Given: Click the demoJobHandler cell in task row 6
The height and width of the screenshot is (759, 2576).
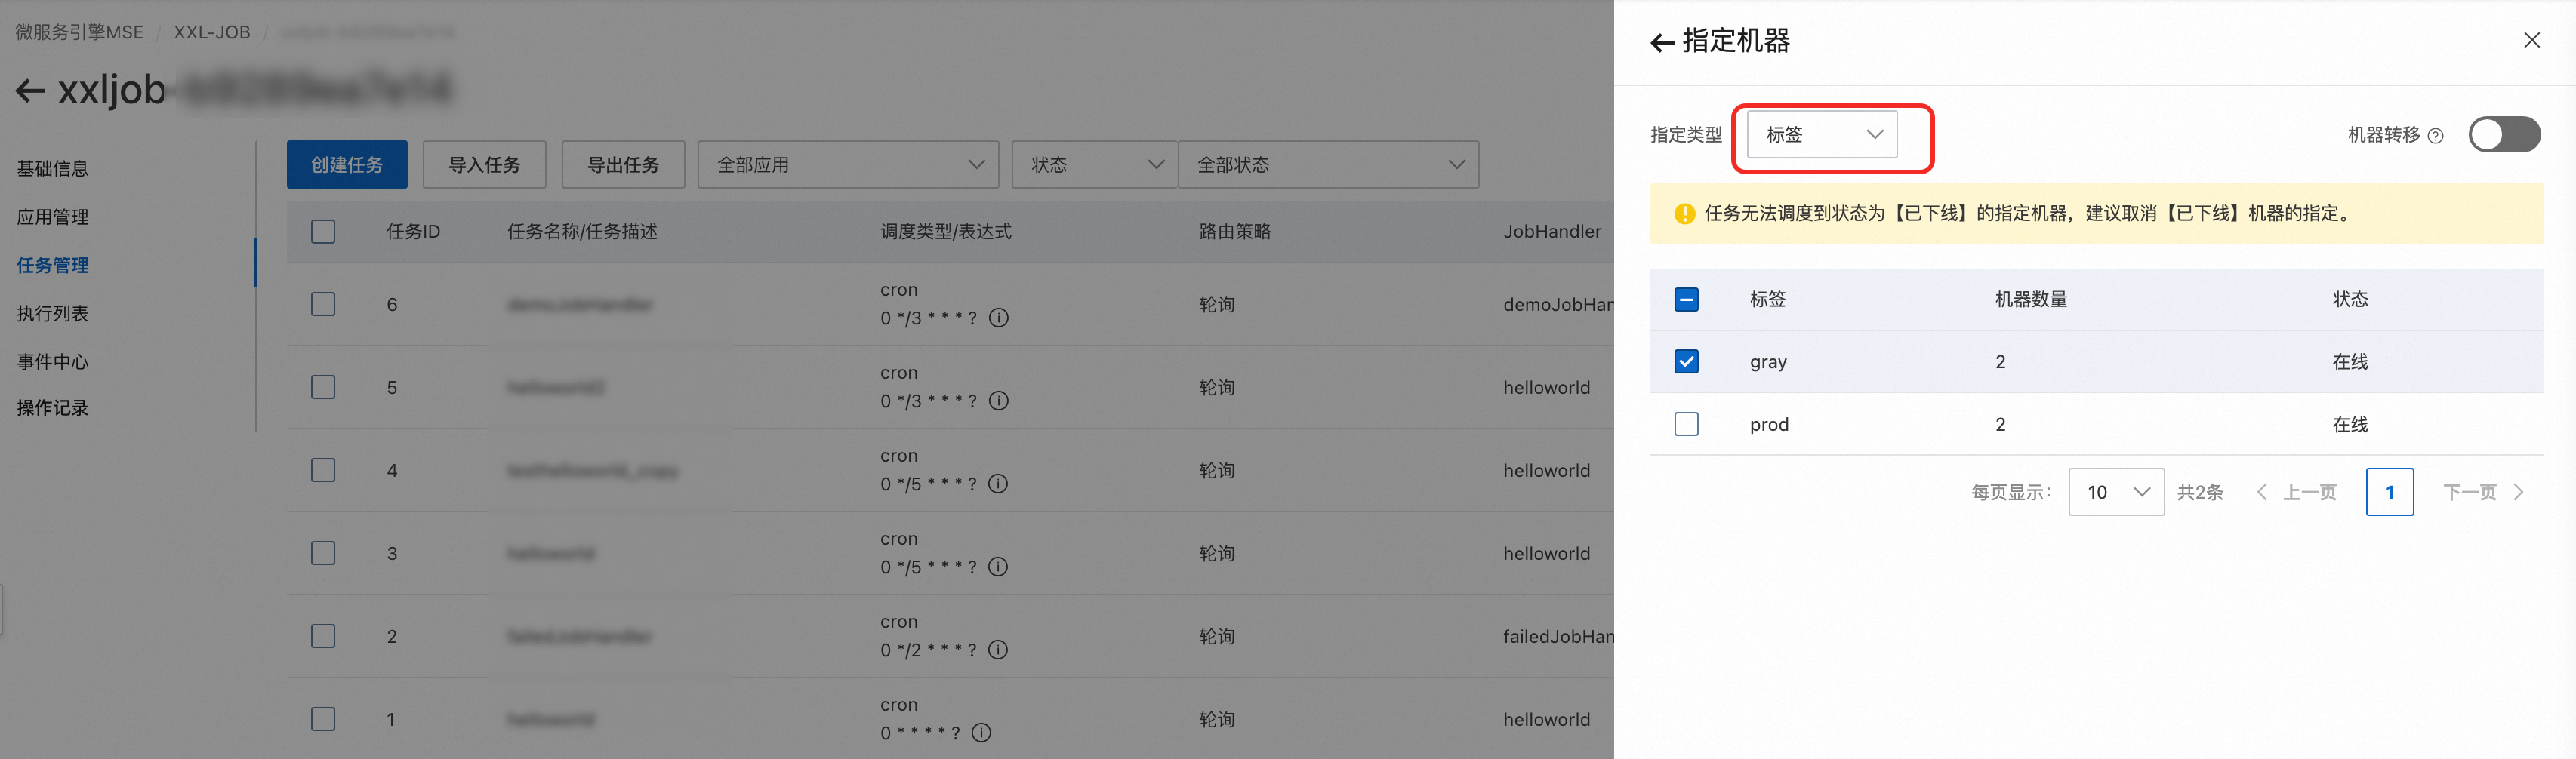Looking at the screenshot, I should [1558, 305].
